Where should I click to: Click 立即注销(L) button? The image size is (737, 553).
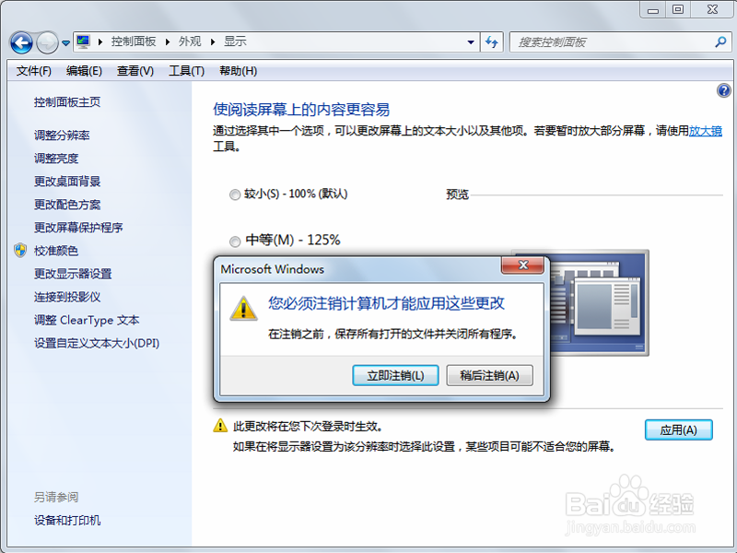[x=395, y=376]
